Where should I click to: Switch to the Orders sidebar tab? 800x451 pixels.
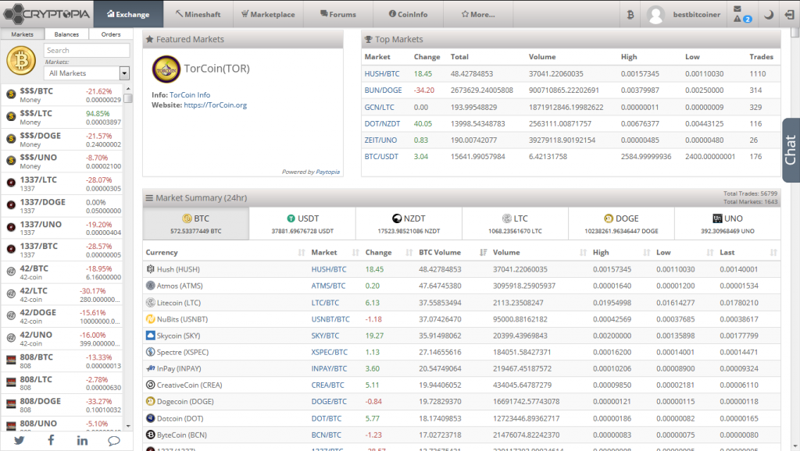pos(111,34)
